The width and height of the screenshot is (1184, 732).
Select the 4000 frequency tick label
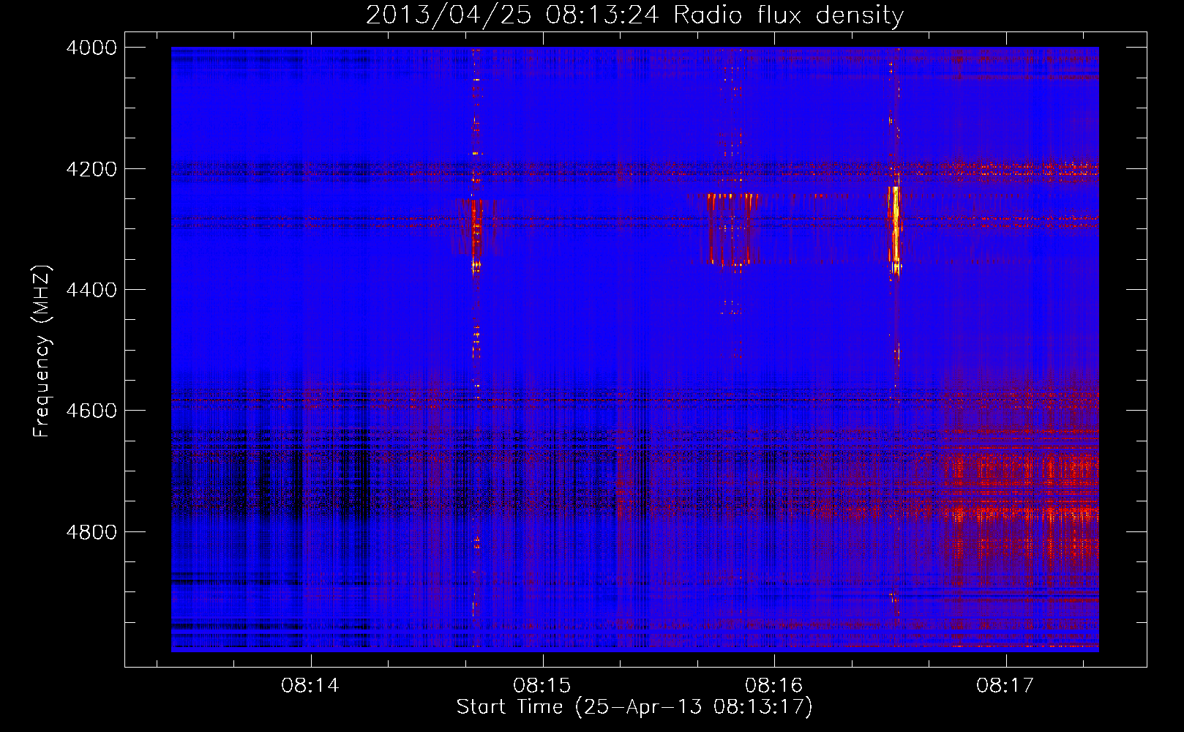tap(91, 48)
